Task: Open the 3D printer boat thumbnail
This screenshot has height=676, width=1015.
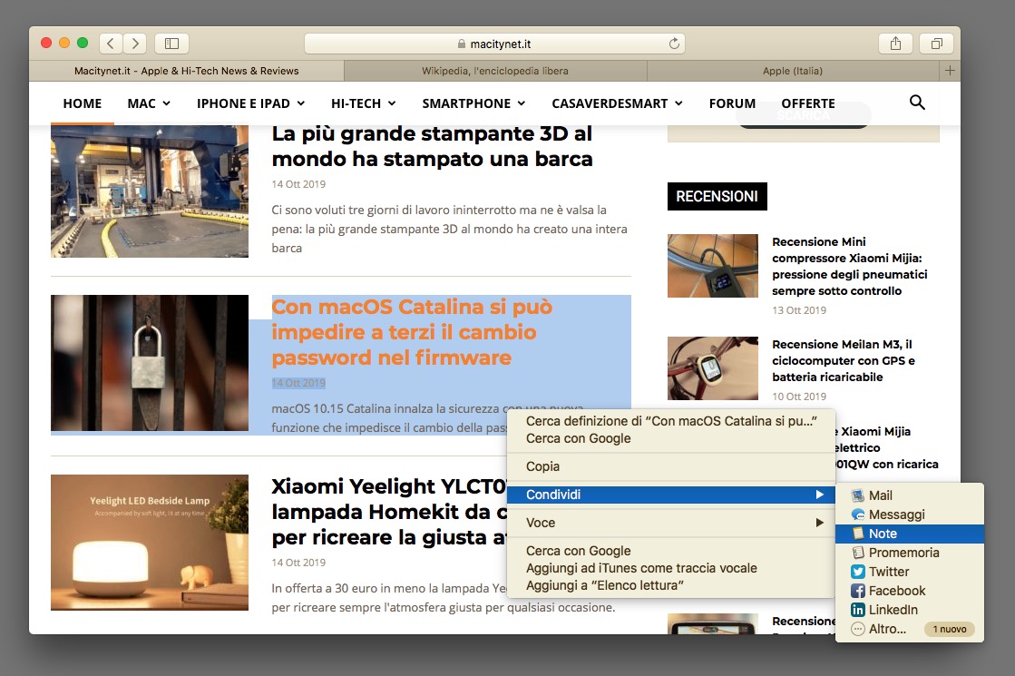Action: tap(150, 191)
